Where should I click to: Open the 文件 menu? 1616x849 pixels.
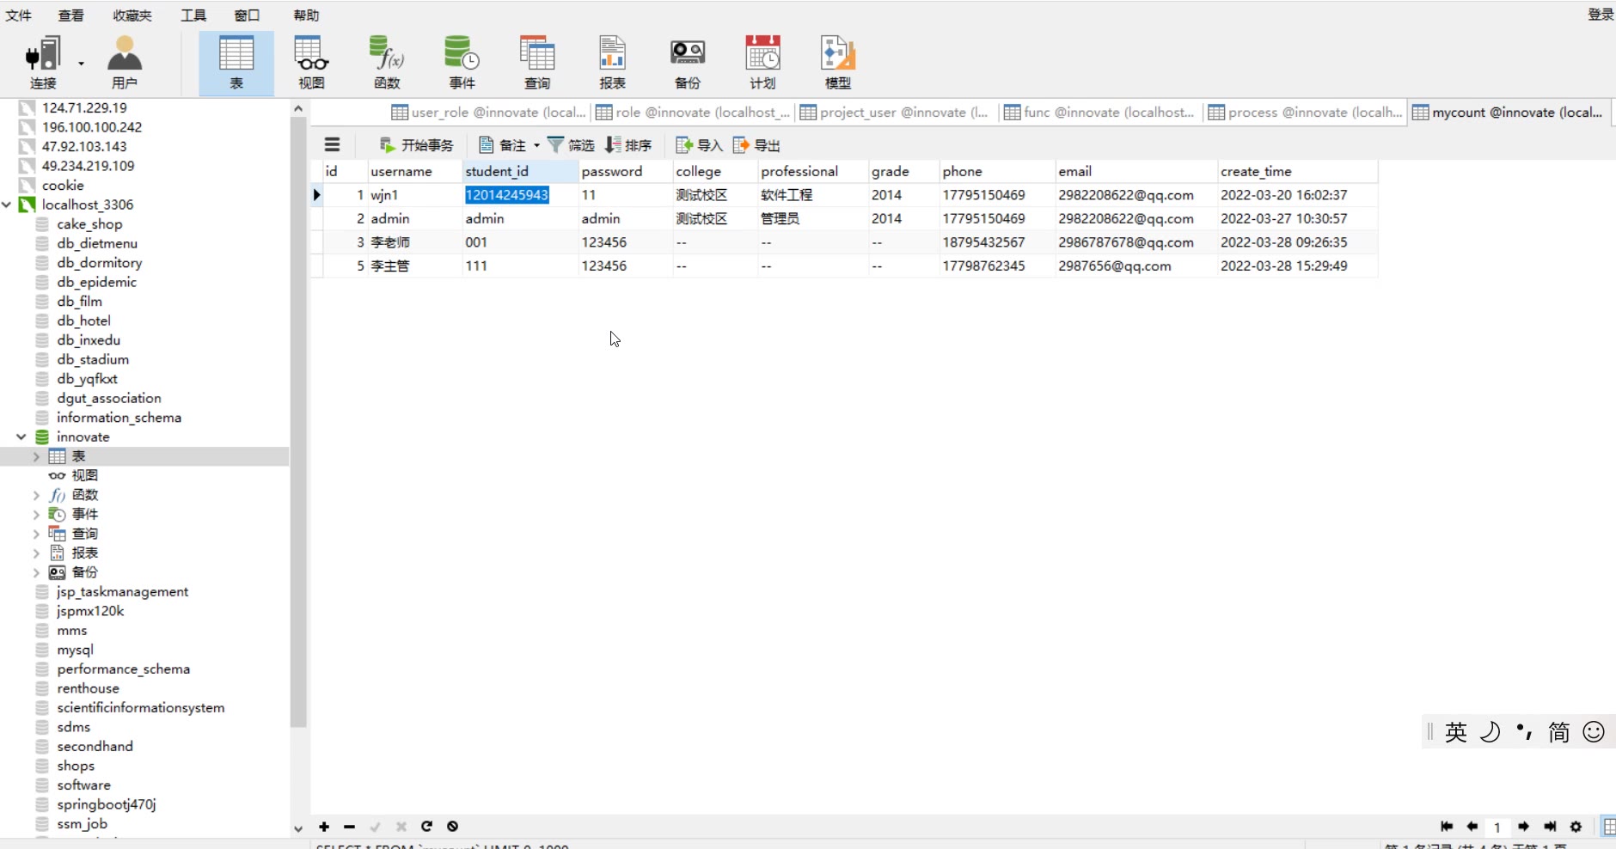tap(18, 15)
